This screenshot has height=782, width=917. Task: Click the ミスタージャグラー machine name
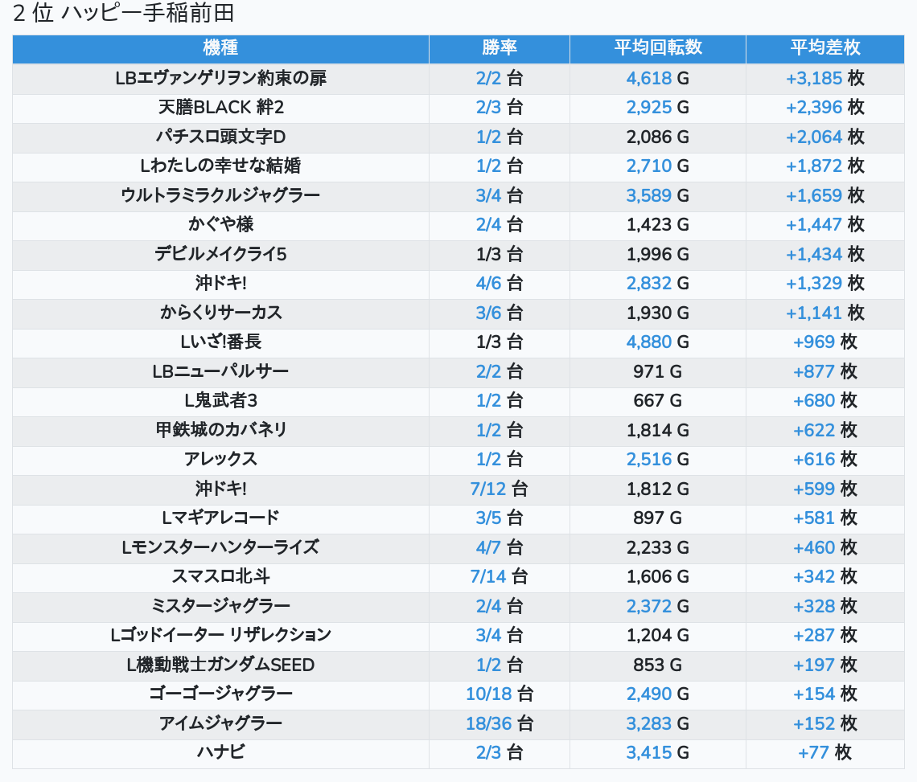coord(220,606)
